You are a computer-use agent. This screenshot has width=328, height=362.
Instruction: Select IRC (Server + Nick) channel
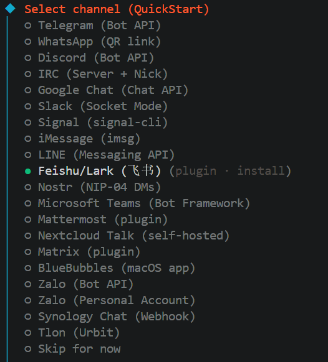96,74
